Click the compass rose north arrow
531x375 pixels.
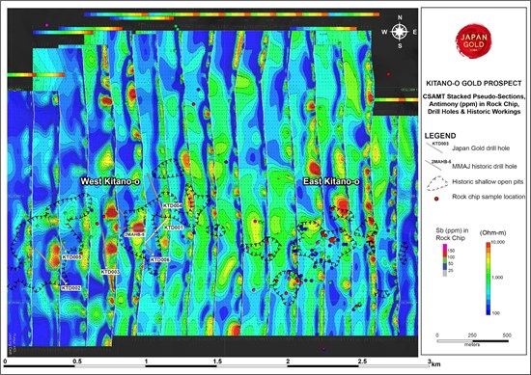point(400,32)
